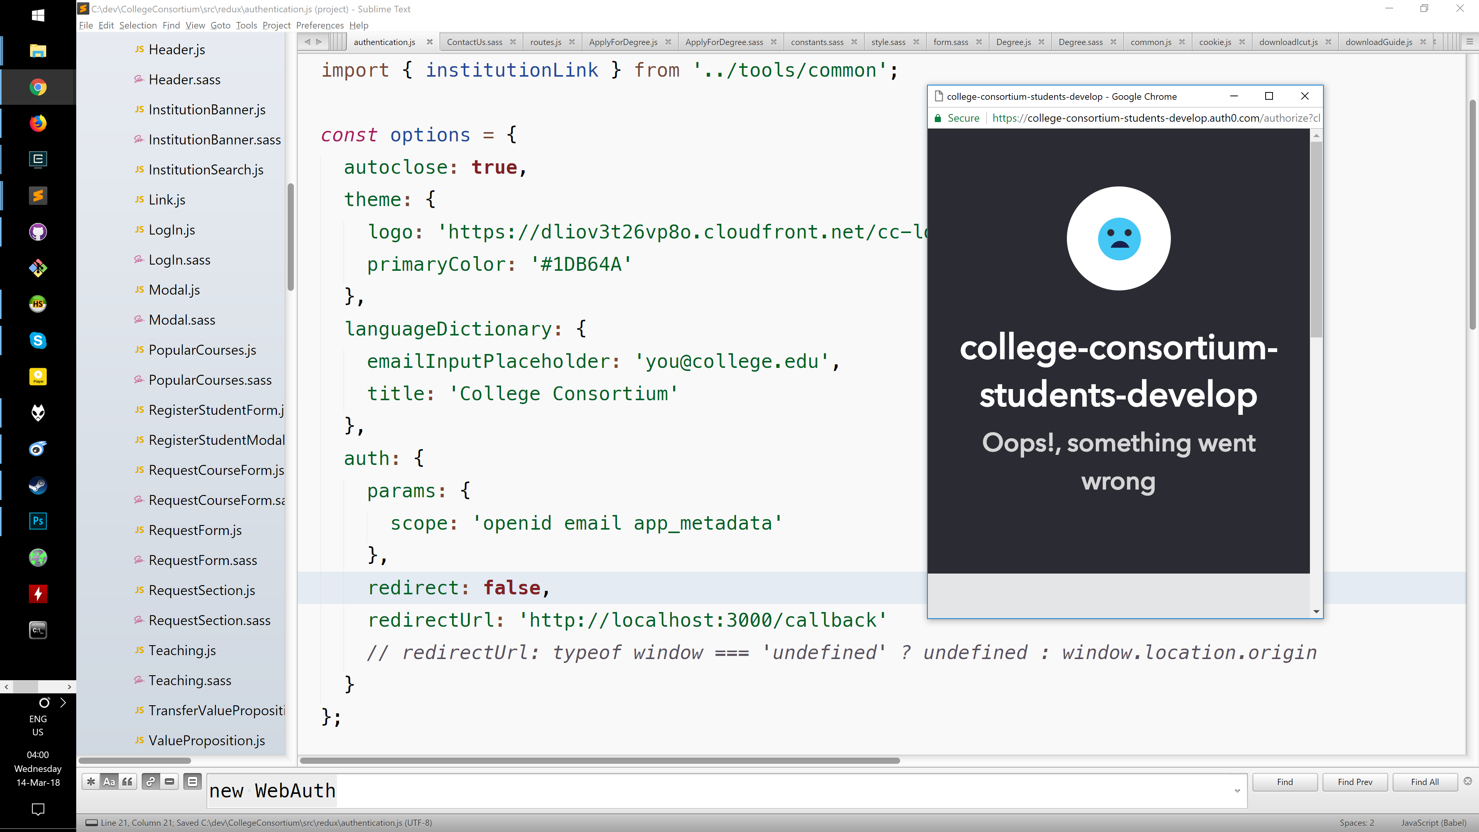The width and height of the screenshot is (1479, 832).
Task: Switch to the ApplyForDegree.js tab
Action: [x=623, y=42]
